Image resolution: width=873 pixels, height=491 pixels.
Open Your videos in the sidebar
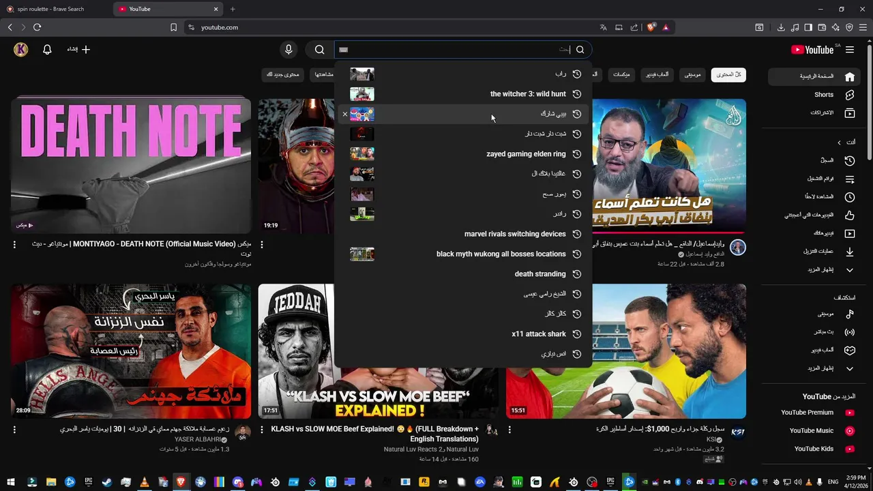pos(813,233)
